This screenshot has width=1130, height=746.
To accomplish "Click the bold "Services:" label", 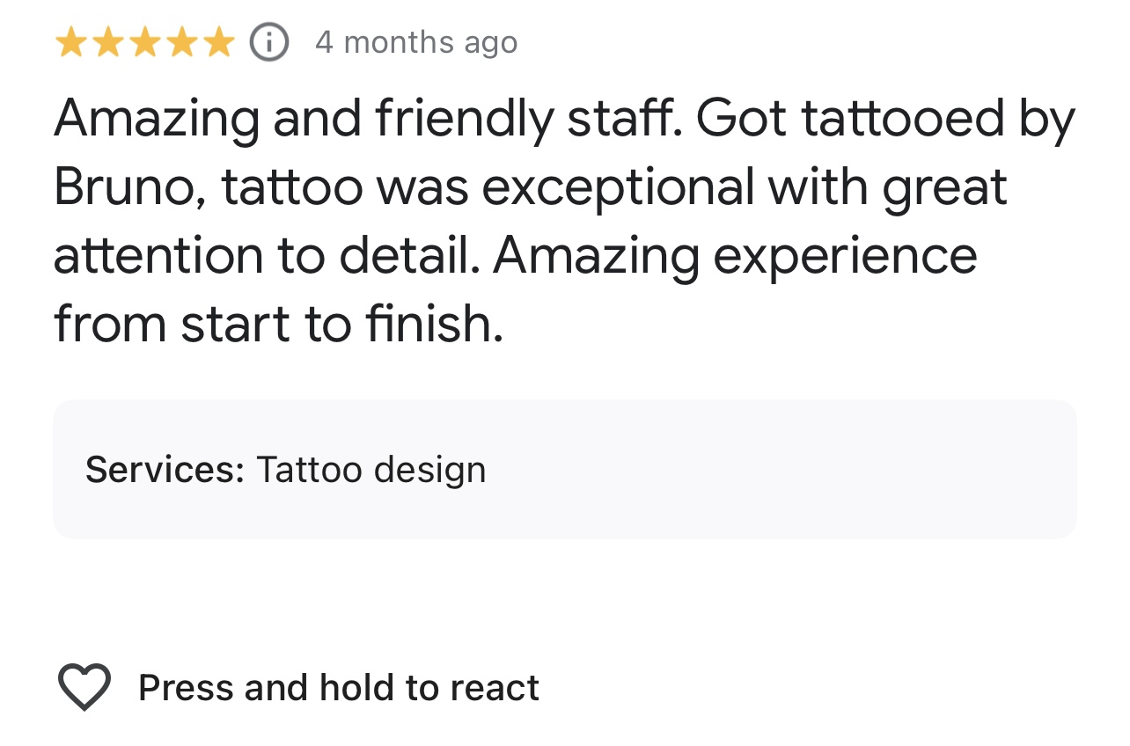I will (165, 470).
